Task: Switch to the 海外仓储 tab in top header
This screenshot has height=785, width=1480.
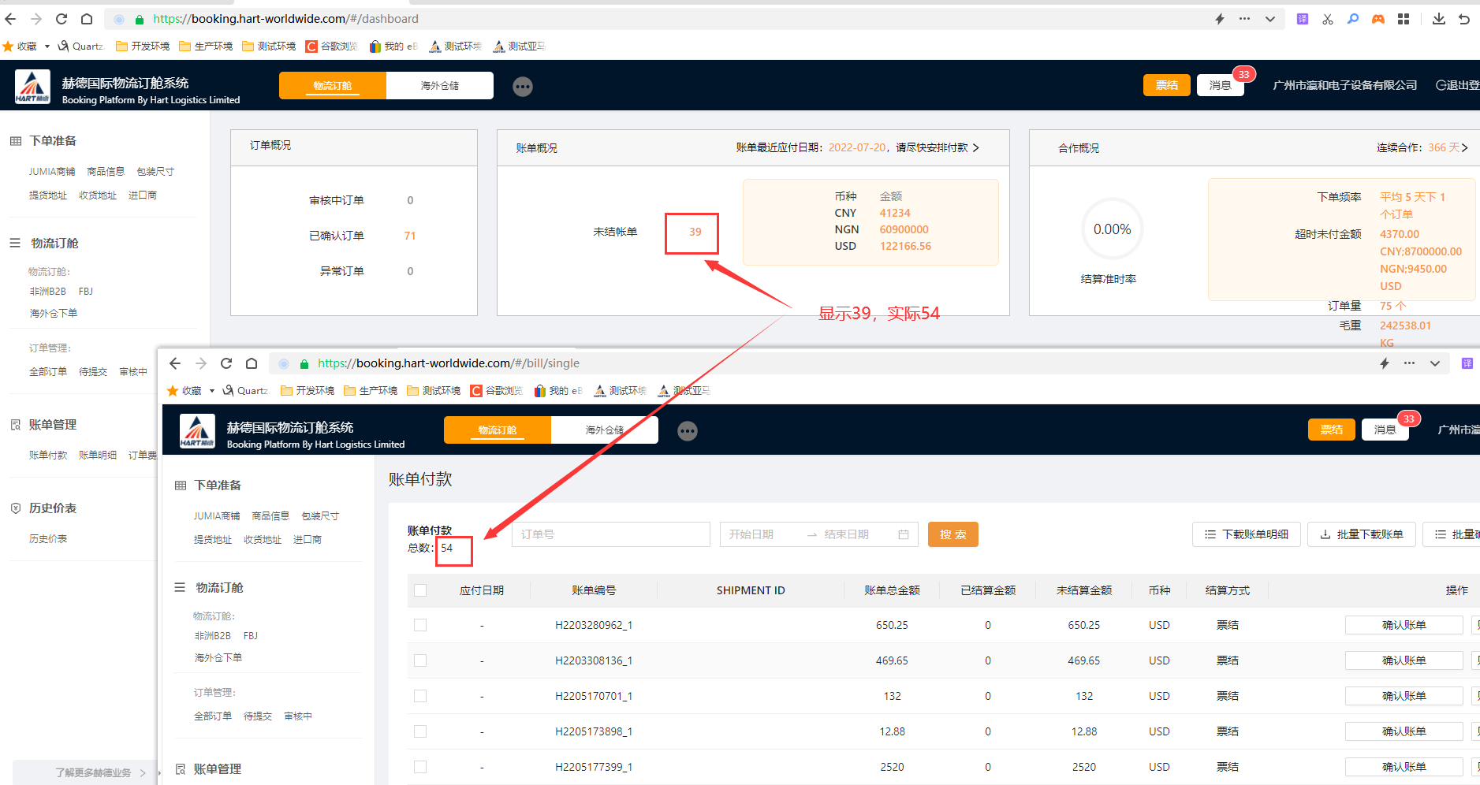Action: pos(439,86)
